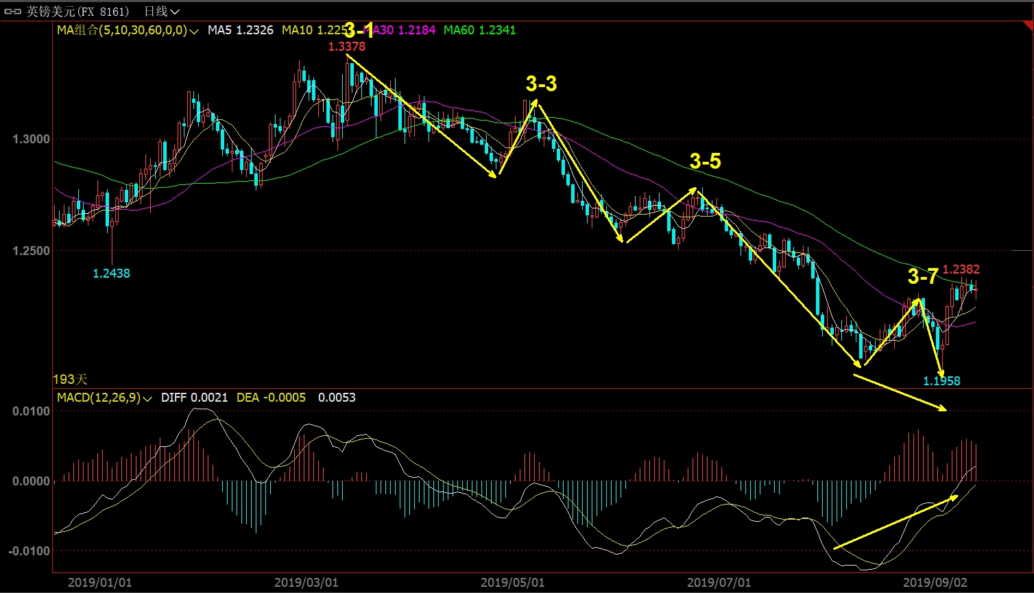This screenshot has width=1034, height=593.
Task: Click the 1.2438 low price marker
Action: pos(111,274)
